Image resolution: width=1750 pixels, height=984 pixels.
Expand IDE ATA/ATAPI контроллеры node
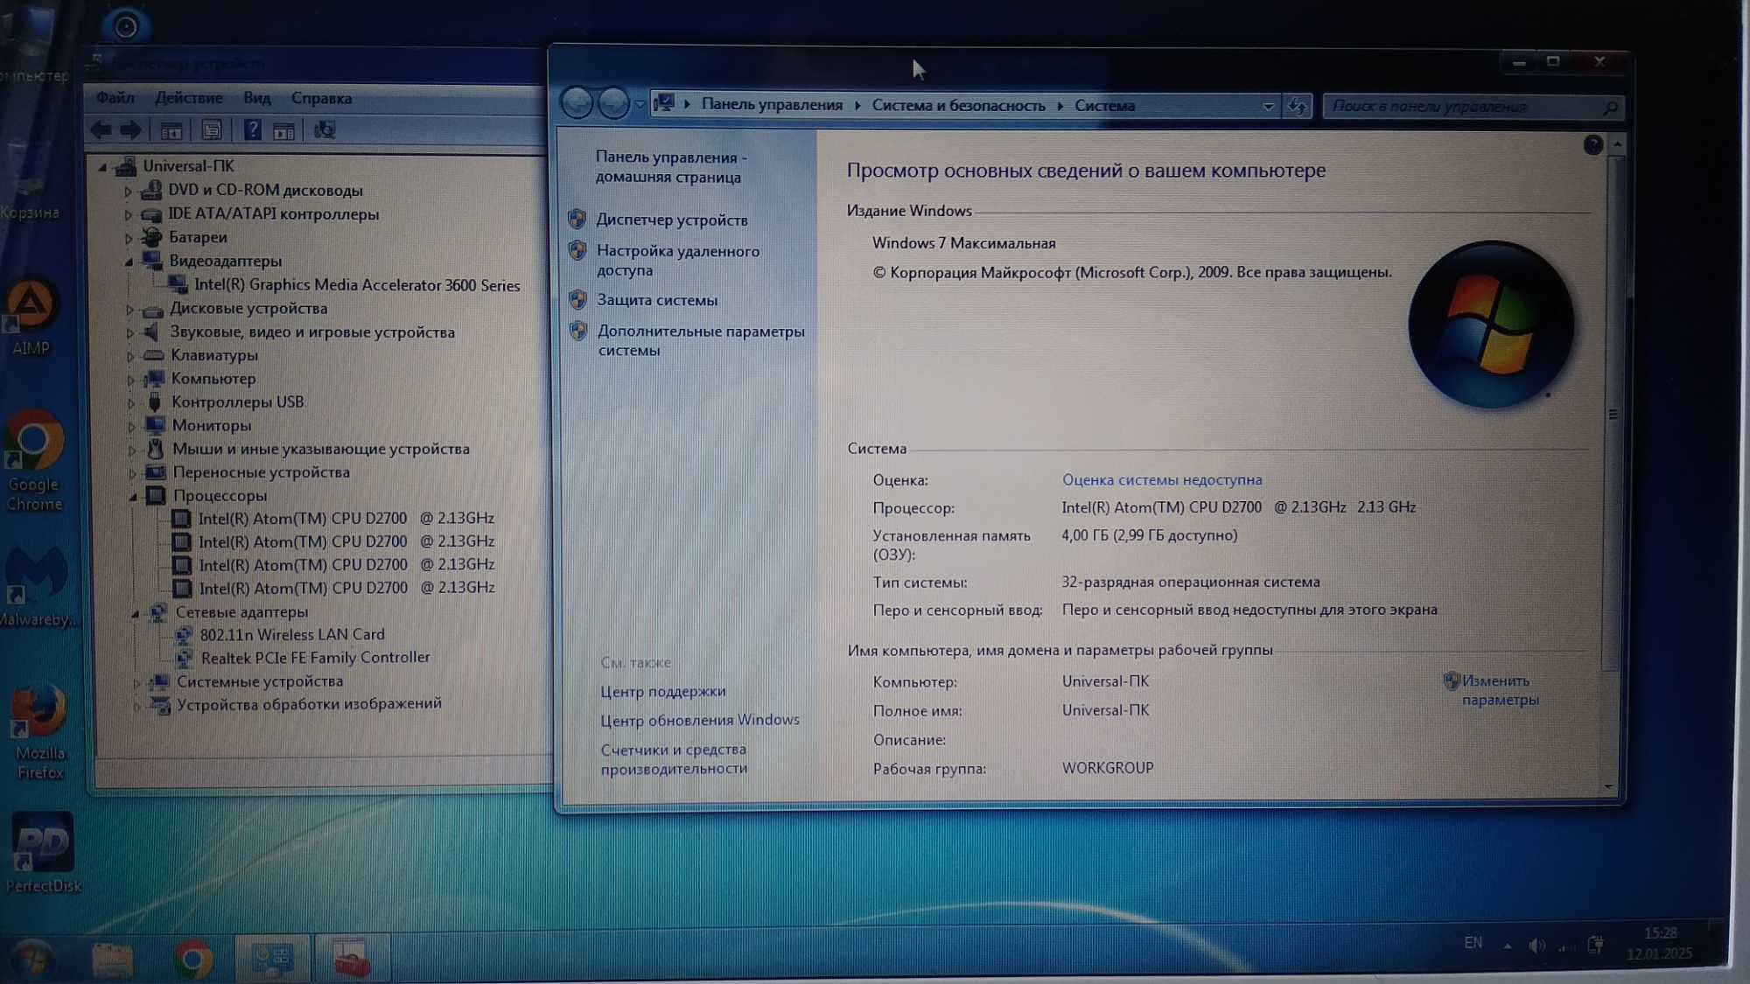(129, 214)
